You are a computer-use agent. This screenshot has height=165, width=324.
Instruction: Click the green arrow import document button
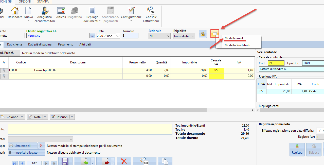[83, 161]
